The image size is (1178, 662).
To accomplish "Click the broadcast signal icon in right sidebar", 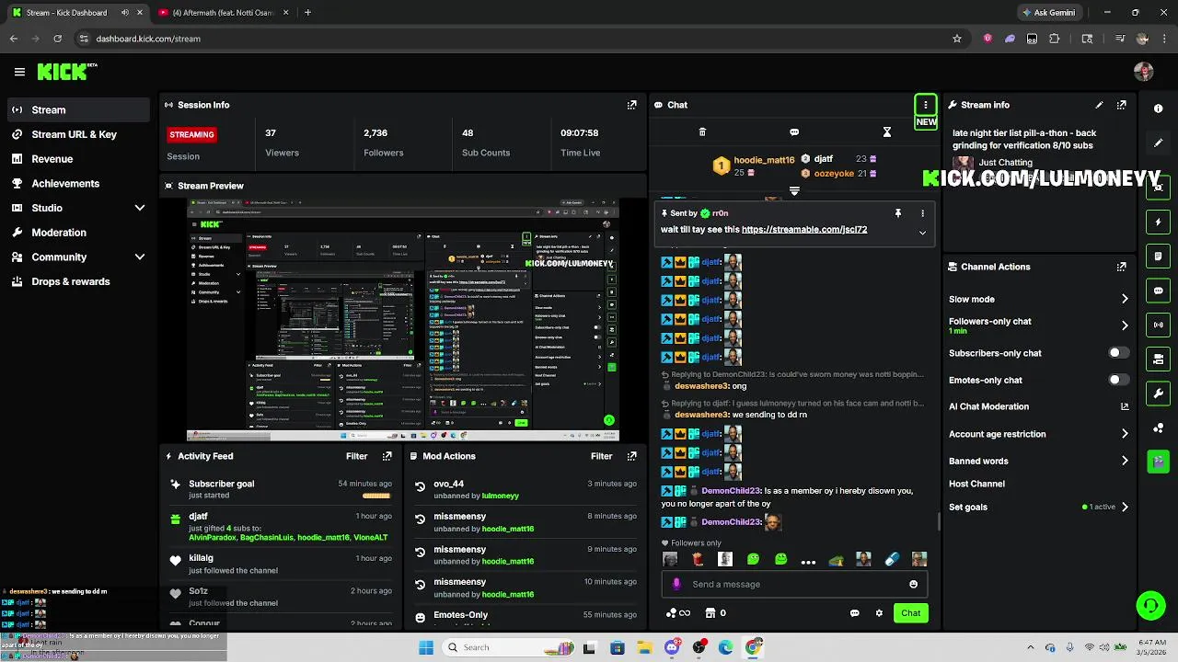I will click(x=1159, y=325).
